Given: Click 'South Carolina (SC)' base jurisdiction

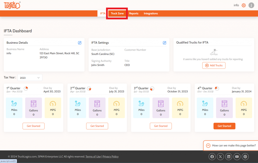Looking at the screenshot, I should (x=103, y=54).
